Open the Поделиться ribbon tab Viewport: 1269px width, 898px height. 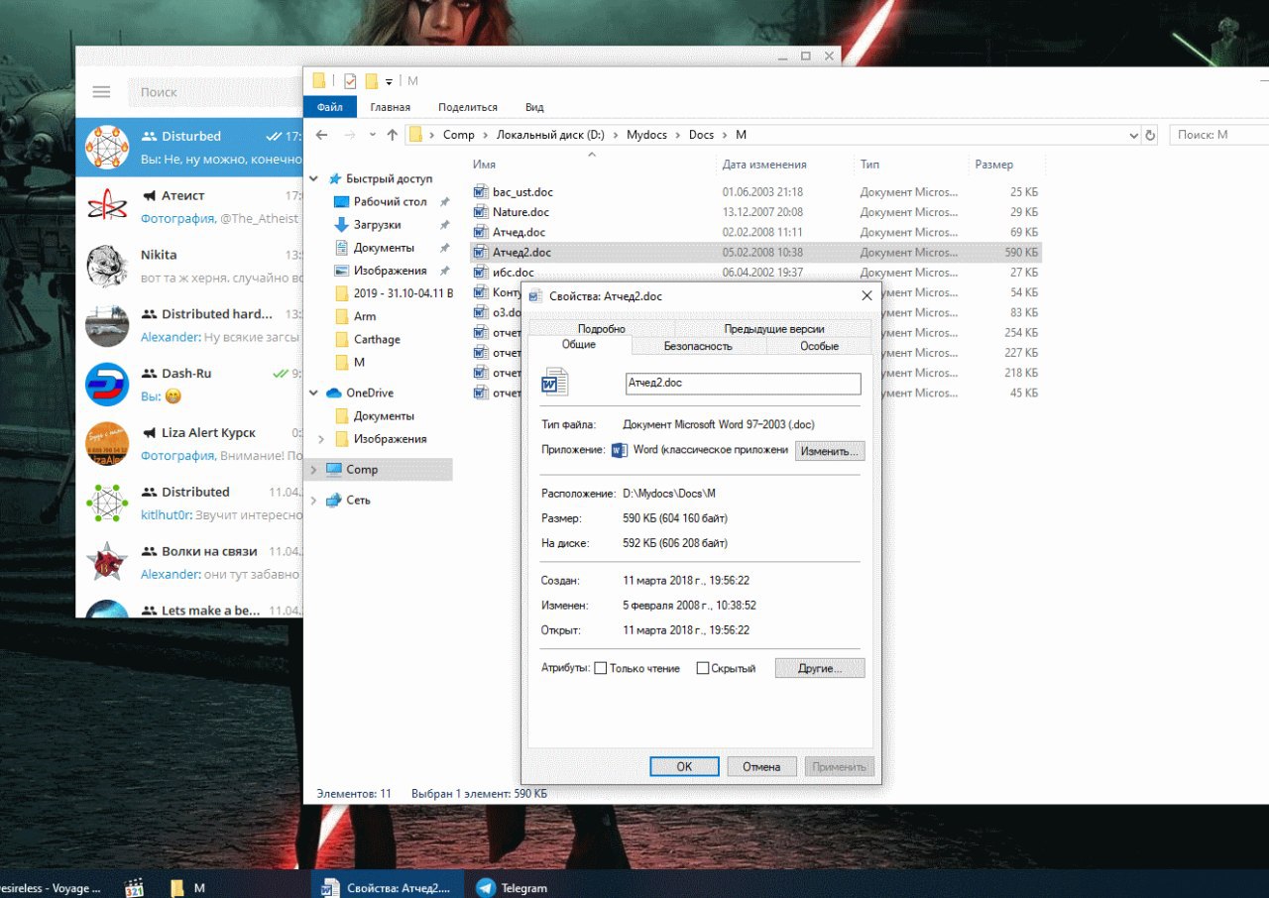pyautogui.click(x=468, y=107)
